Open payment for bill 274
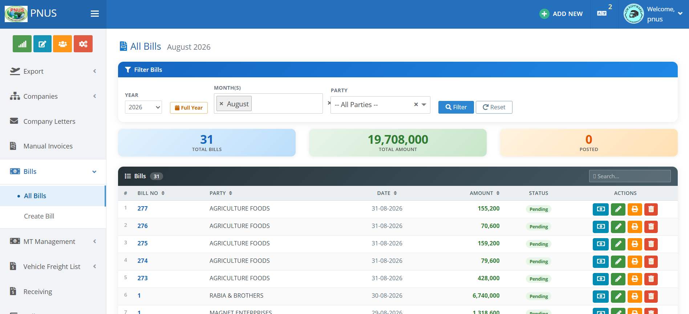This screenshot has width=689, height=314. (x=601, y=261)
